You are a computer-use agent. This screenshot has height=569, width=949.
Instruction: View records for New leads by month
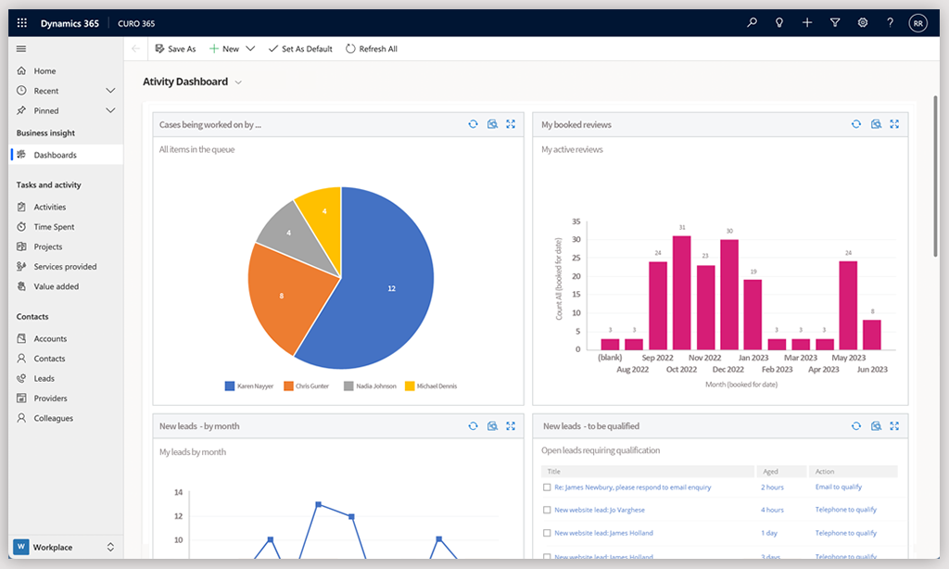click(492, 426)
